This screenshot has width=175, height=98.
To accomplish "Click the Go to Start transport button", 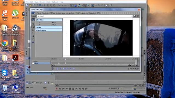I will [77, 89].
